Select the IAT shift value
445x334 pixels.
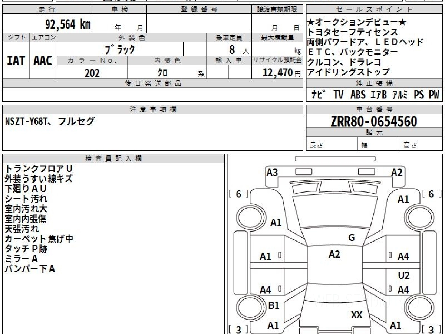point(16,61)
